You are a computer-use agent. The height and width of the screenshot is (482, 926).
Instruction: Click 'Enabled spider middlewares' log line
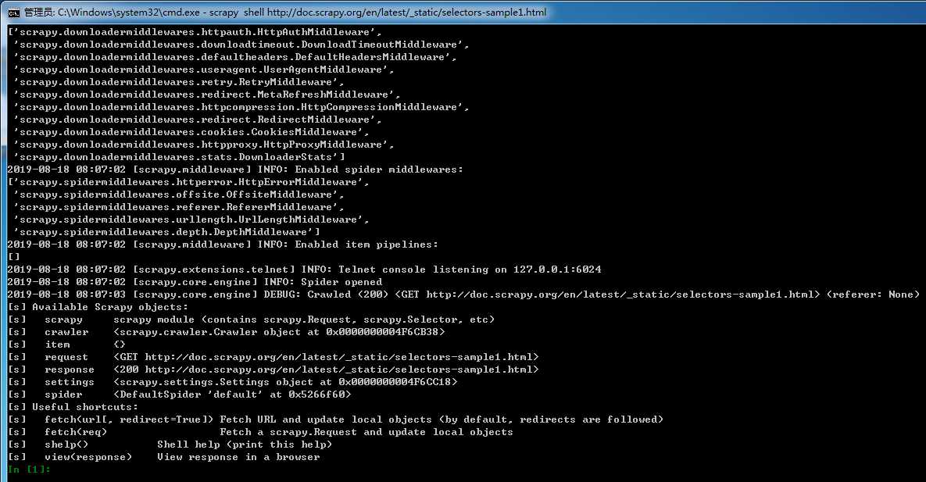[x=236, y=170]
